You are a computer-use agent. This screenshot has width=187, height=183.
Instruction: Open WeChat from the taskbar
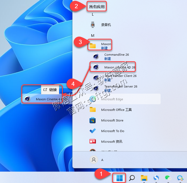168,178
